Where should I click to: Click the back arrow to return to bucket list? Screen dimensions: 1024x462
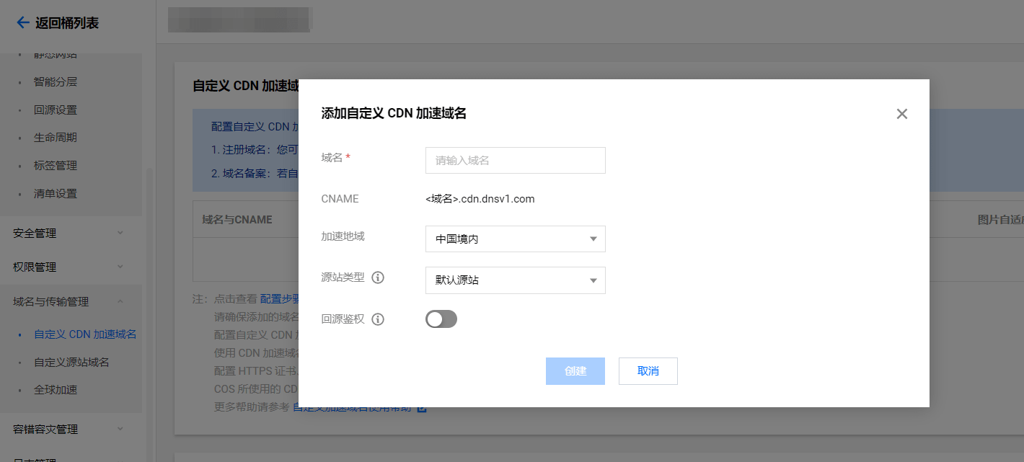click(22, 22)
